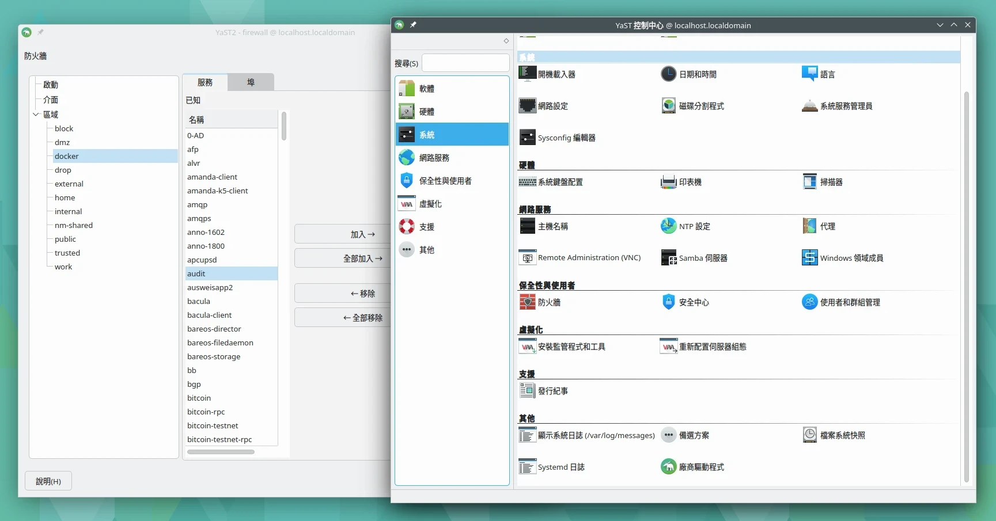
Task: Open the NTP 設定 icon
Action: 668,226
